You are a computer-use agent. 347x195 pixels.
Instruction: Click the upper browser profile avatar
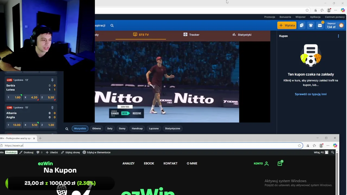[329, 10]
